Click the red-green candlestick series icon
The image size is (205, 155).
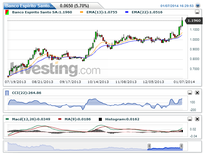click(7, 12)
